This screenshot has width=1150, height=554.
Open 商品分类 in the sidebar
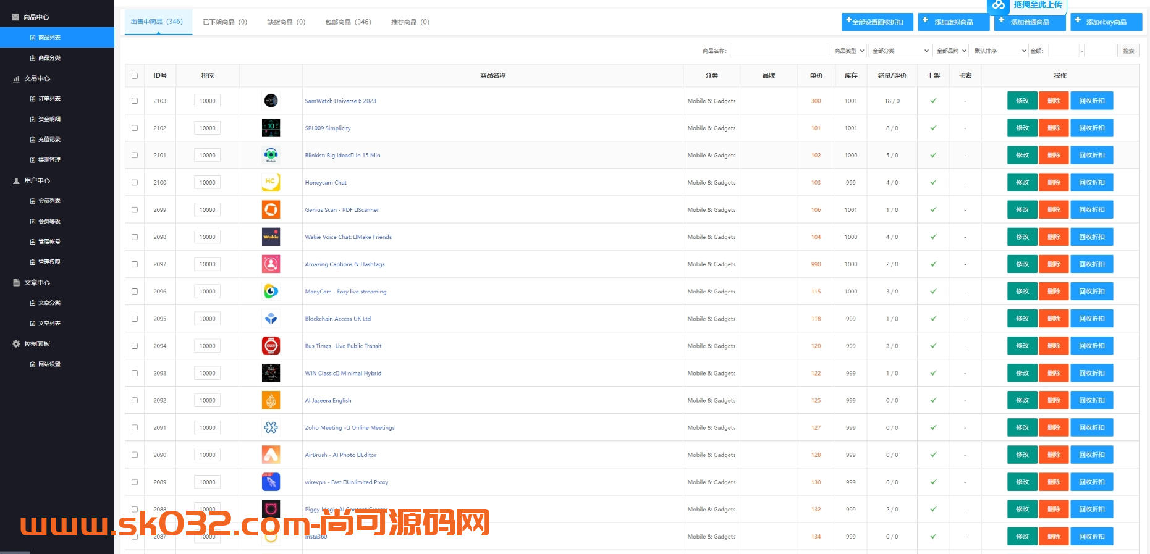(57, 58)
